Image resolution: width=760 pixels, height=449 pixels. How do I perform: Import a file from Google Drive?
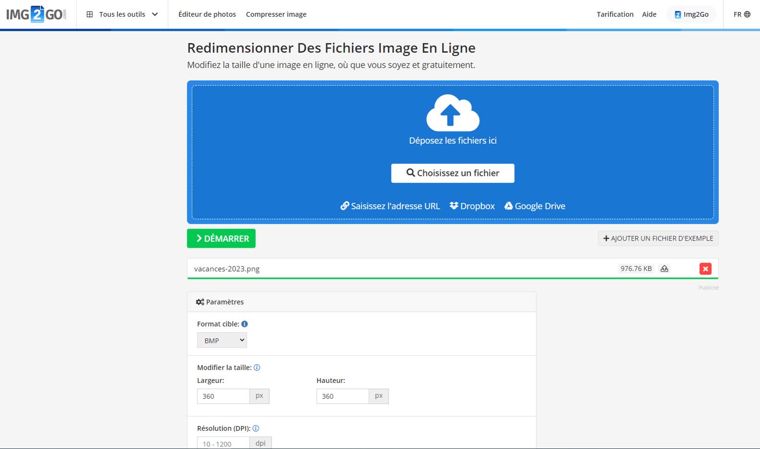pyautogui.click(x=534, y=206)
